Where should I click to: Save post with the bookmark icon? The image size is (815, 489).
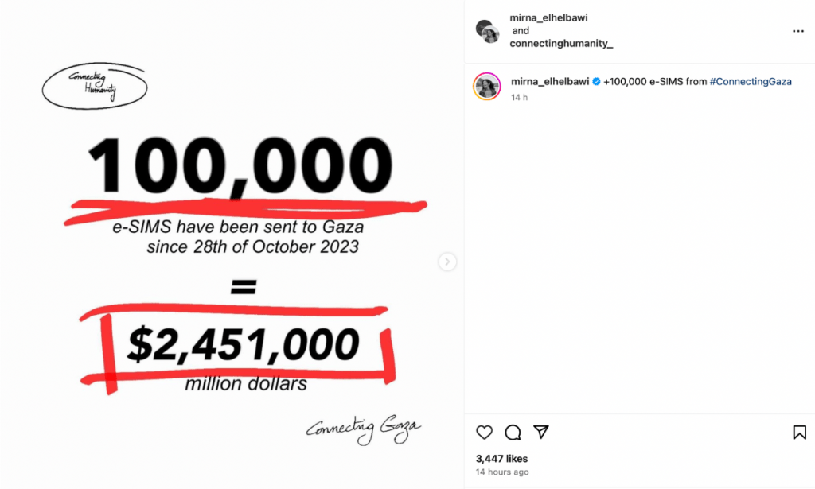coord(799,433)
